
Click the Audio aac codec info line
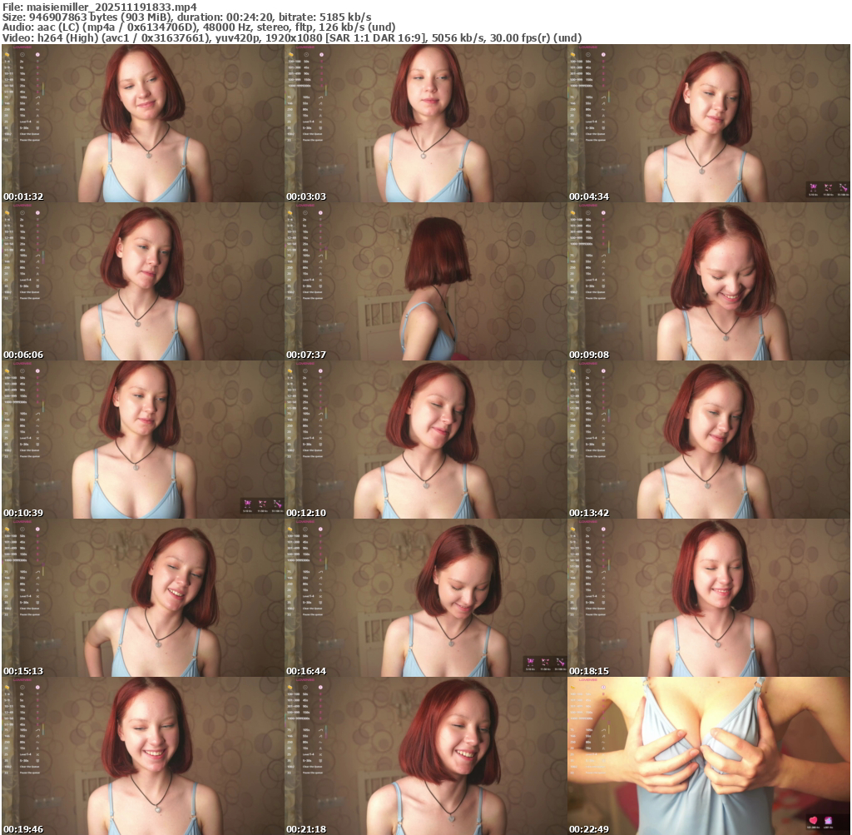(x=199, y=27)
